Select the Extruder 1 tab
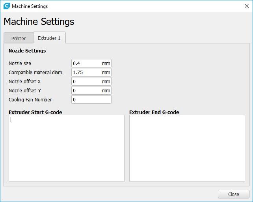Image resolution: width=253 pixels, height=202 pixels. click(49, 38)
